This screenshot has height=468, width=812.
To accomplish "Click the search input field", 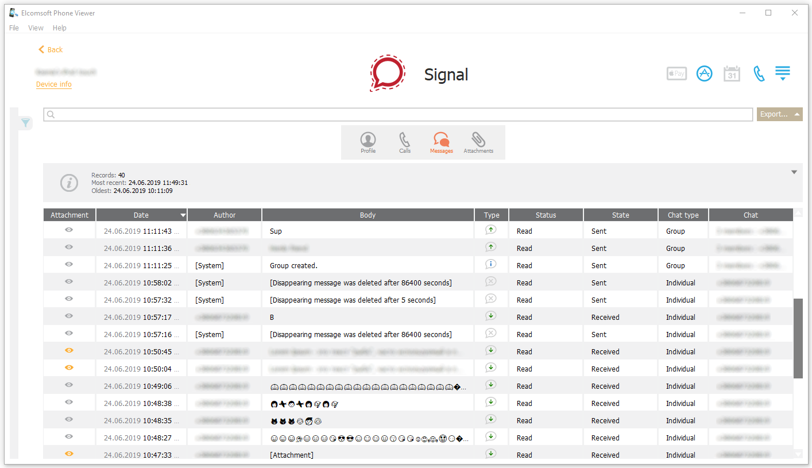I will coord(402,114).
